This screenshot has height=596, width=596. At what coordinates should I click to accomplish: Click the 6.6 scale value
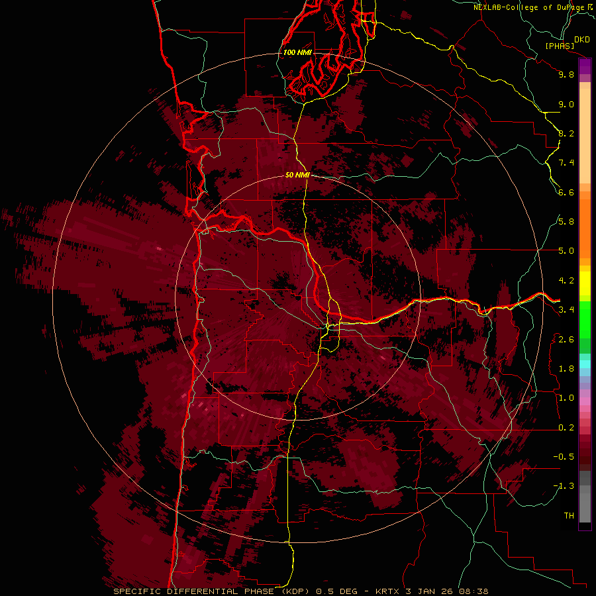point(566,192)
